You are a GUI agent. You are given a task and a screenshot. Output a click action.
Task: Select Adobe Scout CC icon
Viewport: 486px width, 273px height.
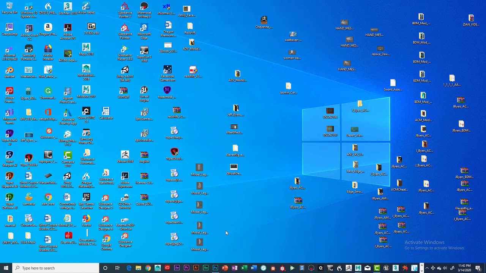click(x=29, y=32)
